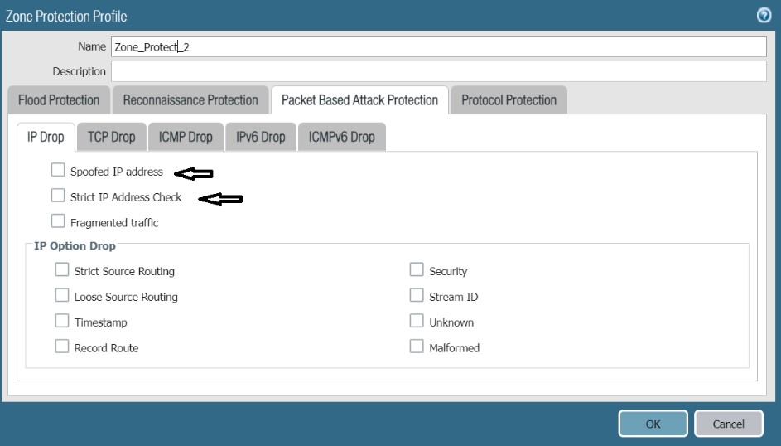This screenshot has height=446, width=781.
Task: Check the Timestamp option
Action: click(62, 321)
